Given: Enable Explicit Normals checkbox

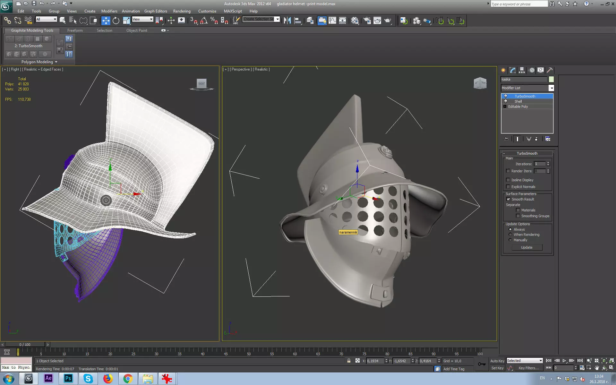Looking at the screenshot, I should click(508, 187).
